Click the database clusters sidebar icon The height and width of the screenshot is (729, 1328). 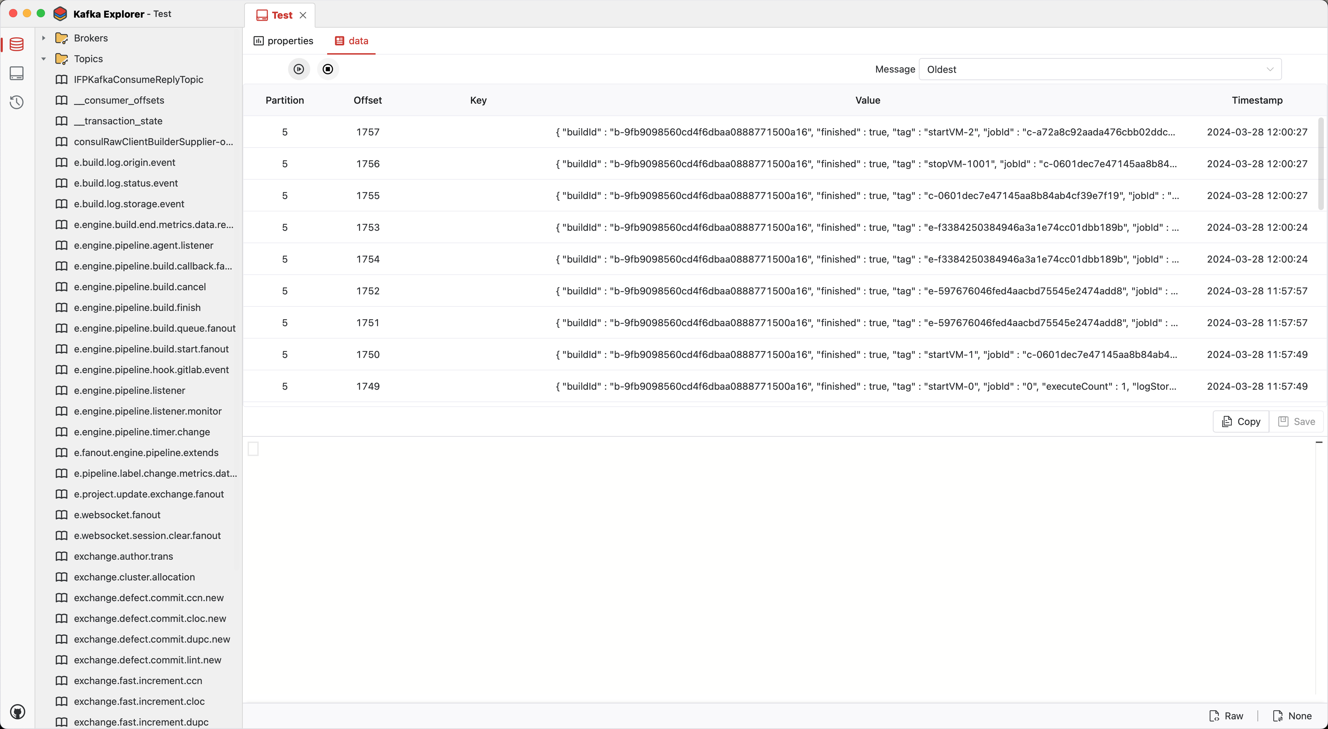tap(17, 44)
